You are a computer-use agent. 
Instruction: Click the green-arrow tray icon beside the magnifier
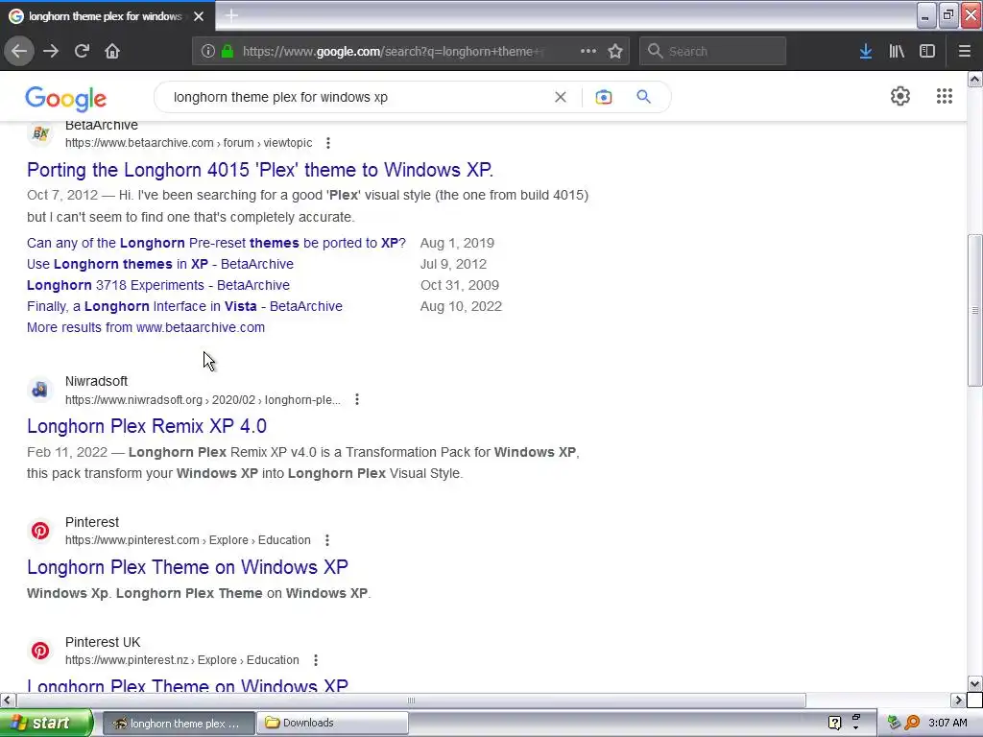click(895, 723)
